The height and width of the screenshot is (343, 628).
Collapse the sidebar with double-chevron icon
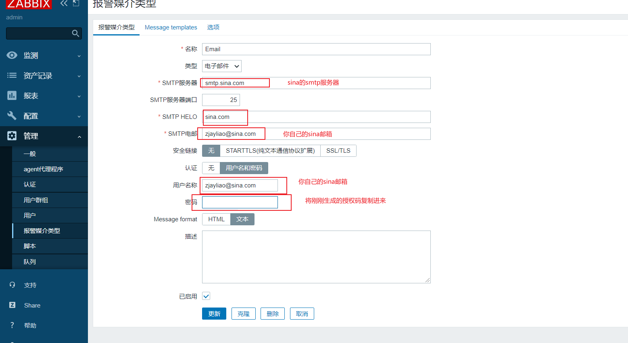[x=64, y=3]
